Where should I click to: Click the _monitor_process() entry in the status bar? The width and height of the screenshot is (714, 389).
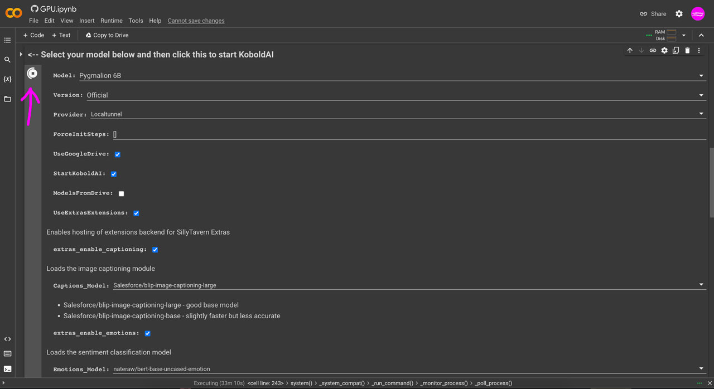(x=444, y=383)
